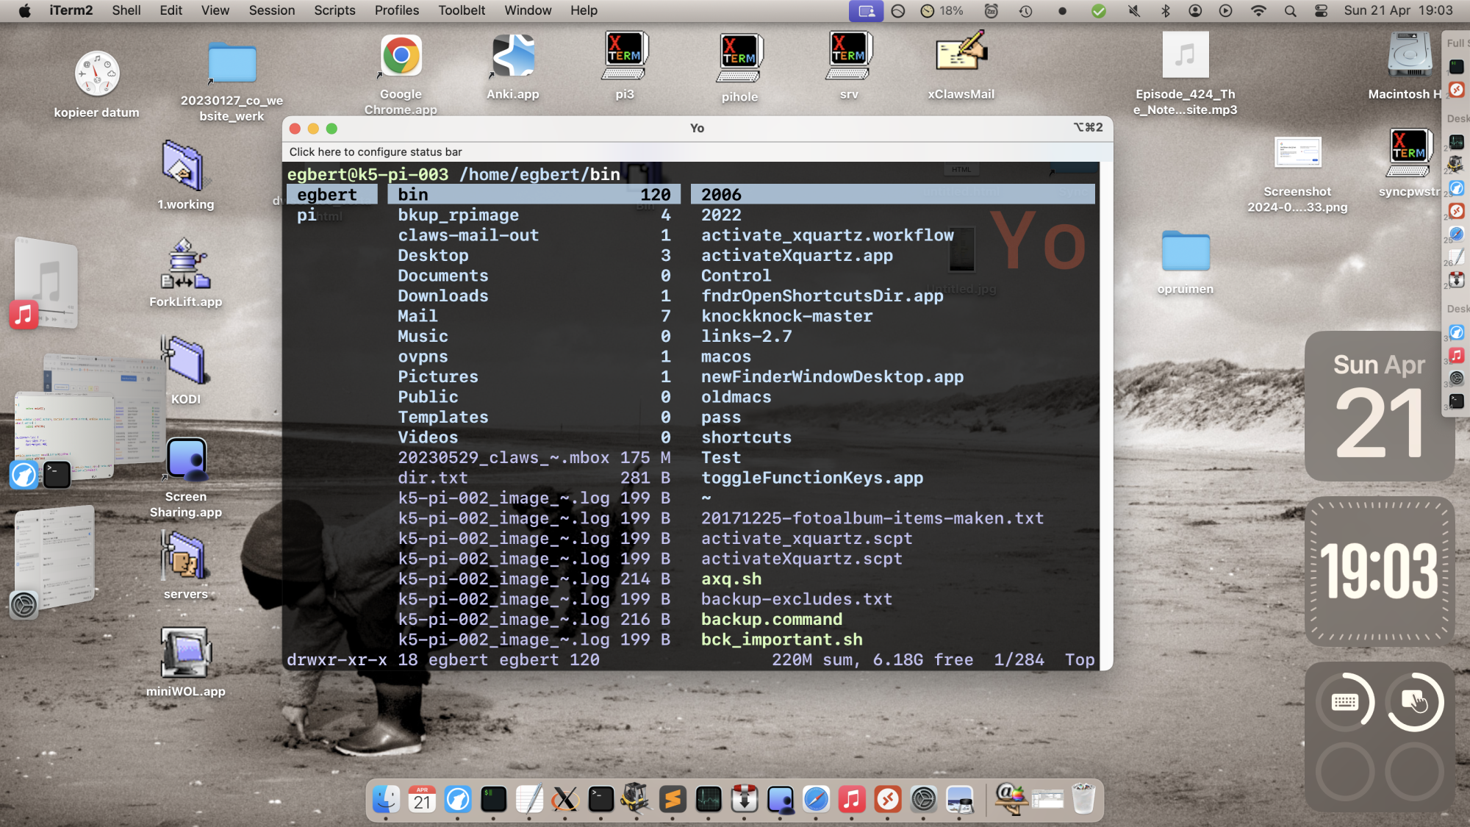Select bkup_rpimage in the middle column
1470x827 pixels.
coord(534,215)
